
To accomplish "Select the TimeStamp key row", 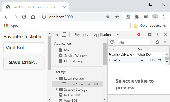I will (122, 60).
